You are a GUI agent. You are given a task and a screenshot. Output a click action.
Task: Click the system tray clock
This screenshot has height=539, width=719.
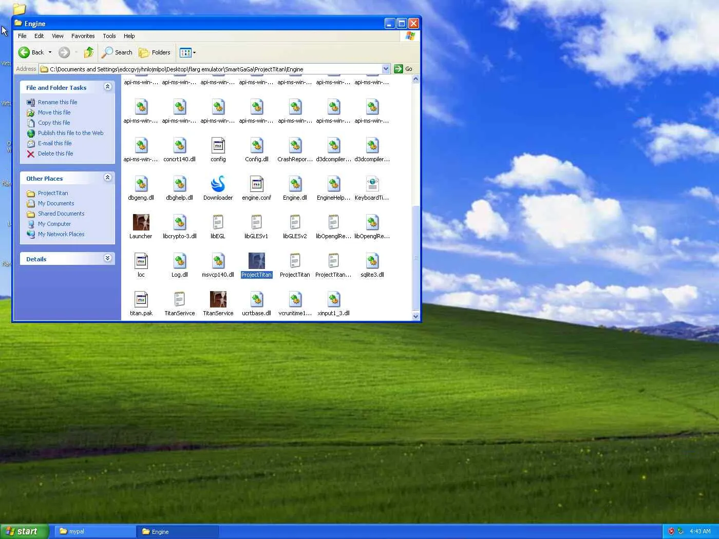700,531
